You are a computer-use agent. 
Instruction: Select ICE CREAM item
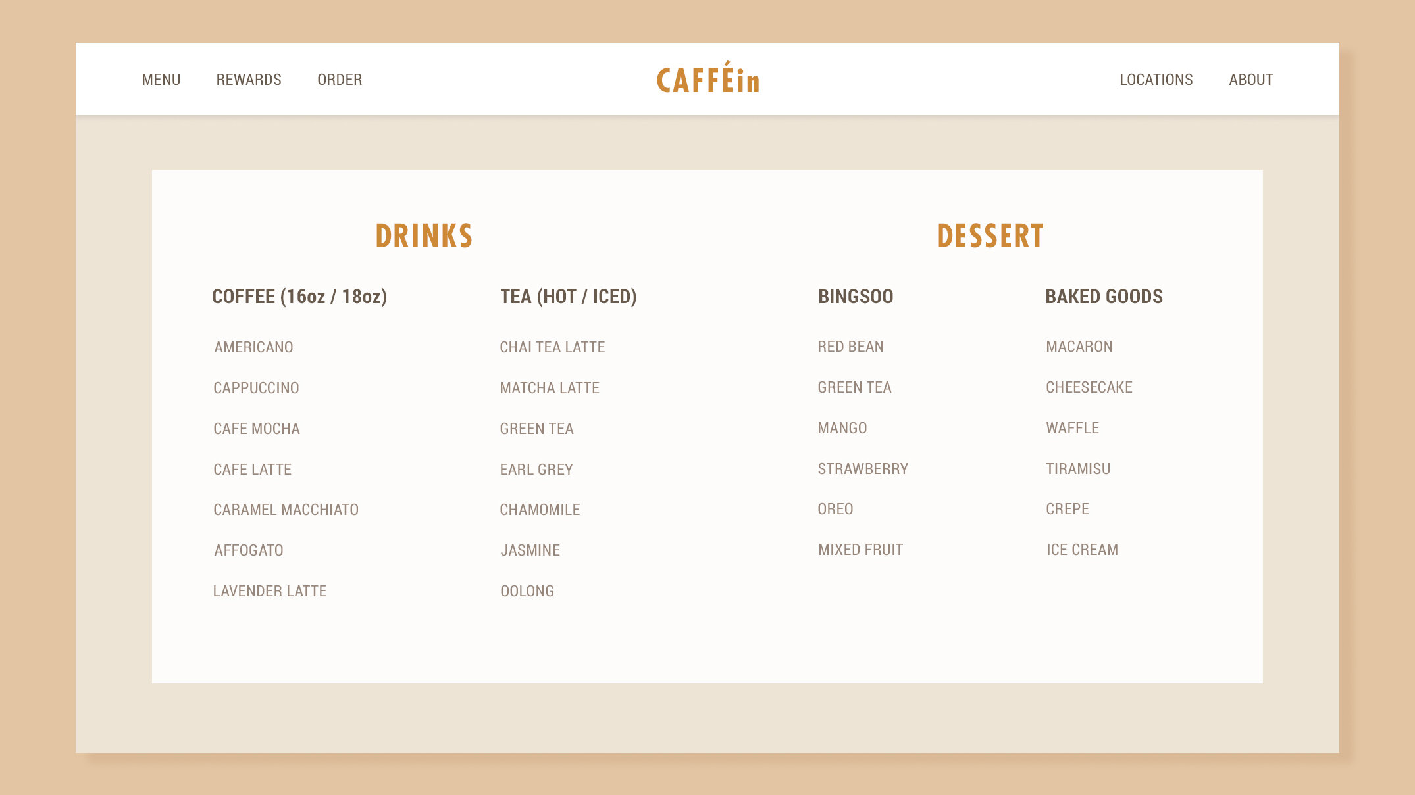[1082, 550]
